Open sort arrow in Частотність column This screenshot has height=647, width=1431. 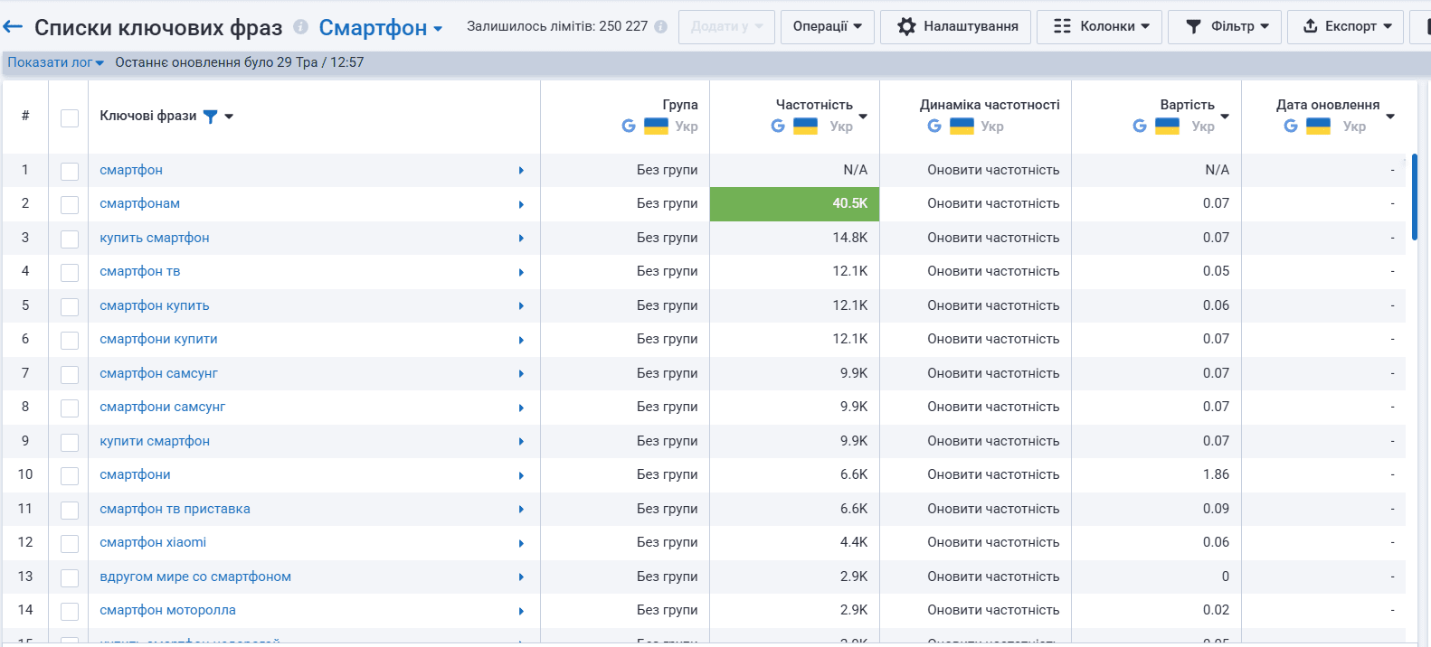(x=863, y=117)
